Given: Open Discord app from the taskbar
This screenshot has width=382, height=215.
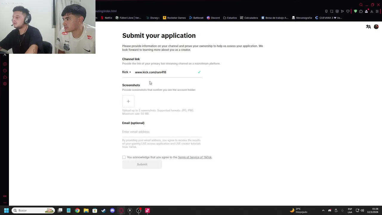Looking at the screenshot, I should tap(112, 211).
